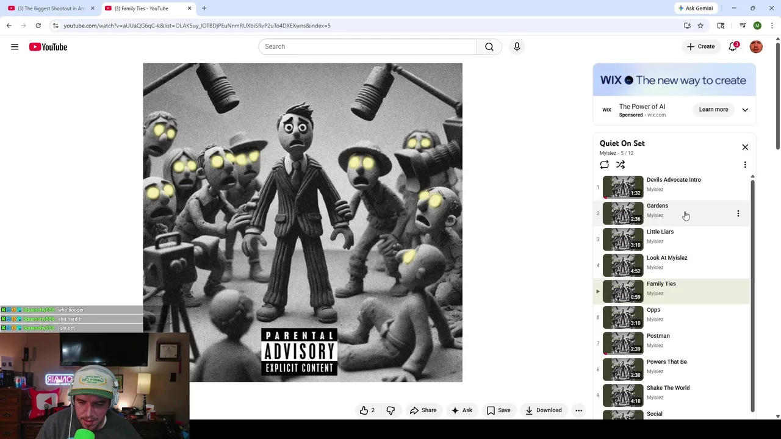Save the video to a playlist

[x=498, y=410]
